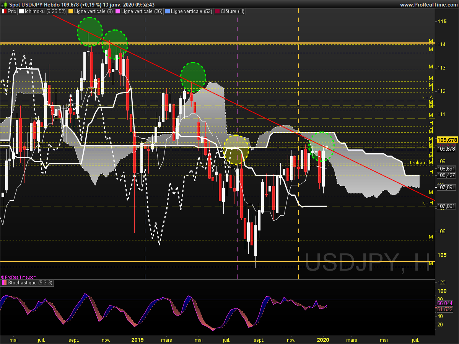This screenshot has height=344, width=459.
Task: Click the 120 level on the stochastic scale
Action: (x=441, y=282)
